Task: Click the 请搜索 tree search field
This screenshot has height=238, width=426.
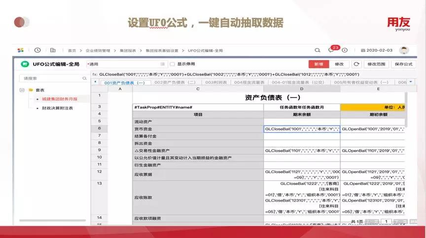Action: click(x=53, y=78)
